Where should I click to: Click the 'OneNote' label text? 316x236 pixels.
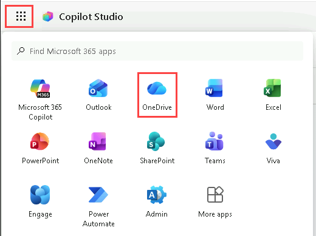pos(98,161)
